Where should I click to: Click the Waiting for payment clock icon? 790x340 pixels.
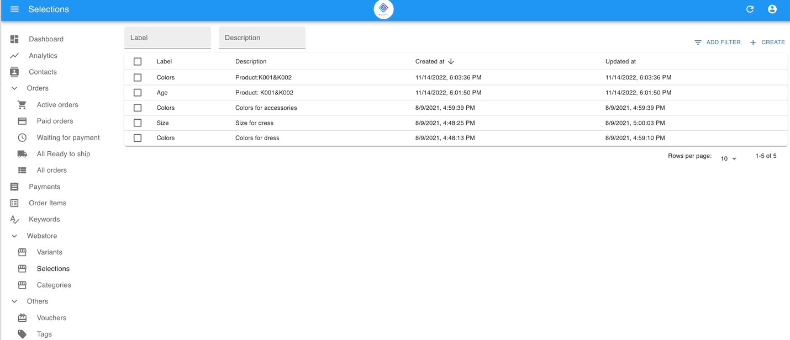[22, 137]
